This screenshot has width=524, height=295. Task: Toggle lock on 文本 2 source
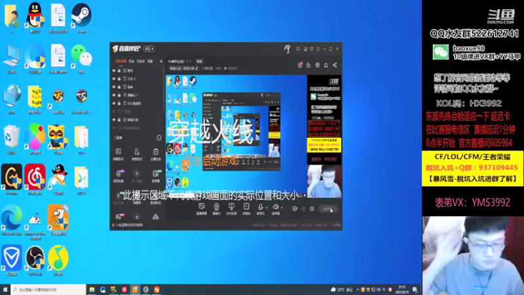tap(119, 79)
